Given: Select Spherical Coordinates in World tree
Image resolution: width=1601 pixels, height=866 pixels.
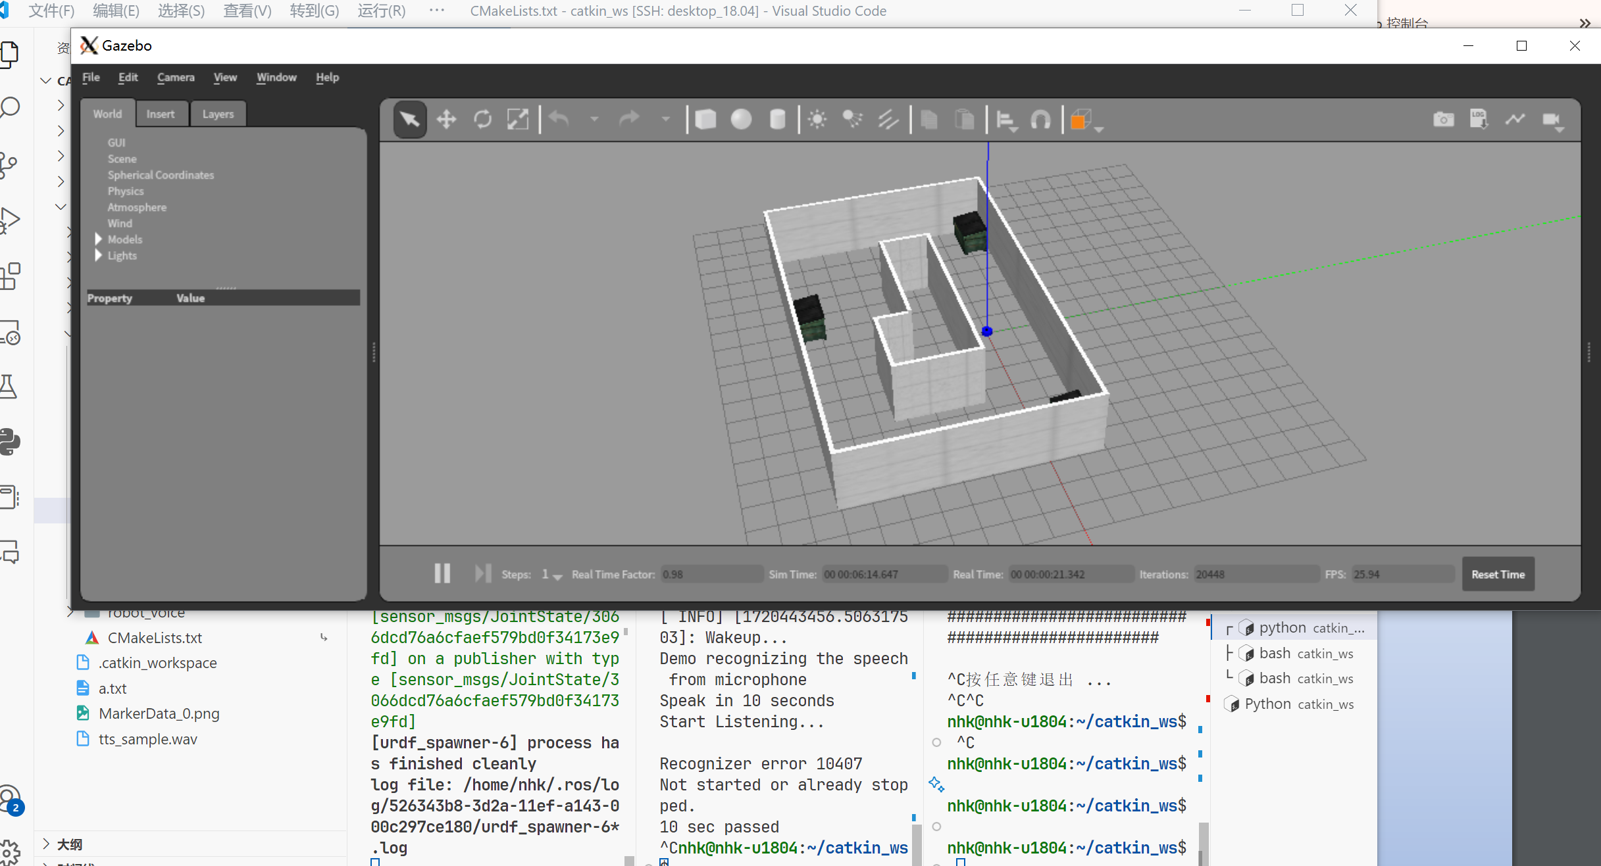Looking at the screenshot, I should (x=161, y=175).
